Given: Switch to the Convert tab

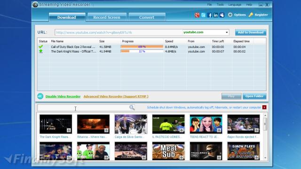Looking at the screenshot, I should [147, 17].
